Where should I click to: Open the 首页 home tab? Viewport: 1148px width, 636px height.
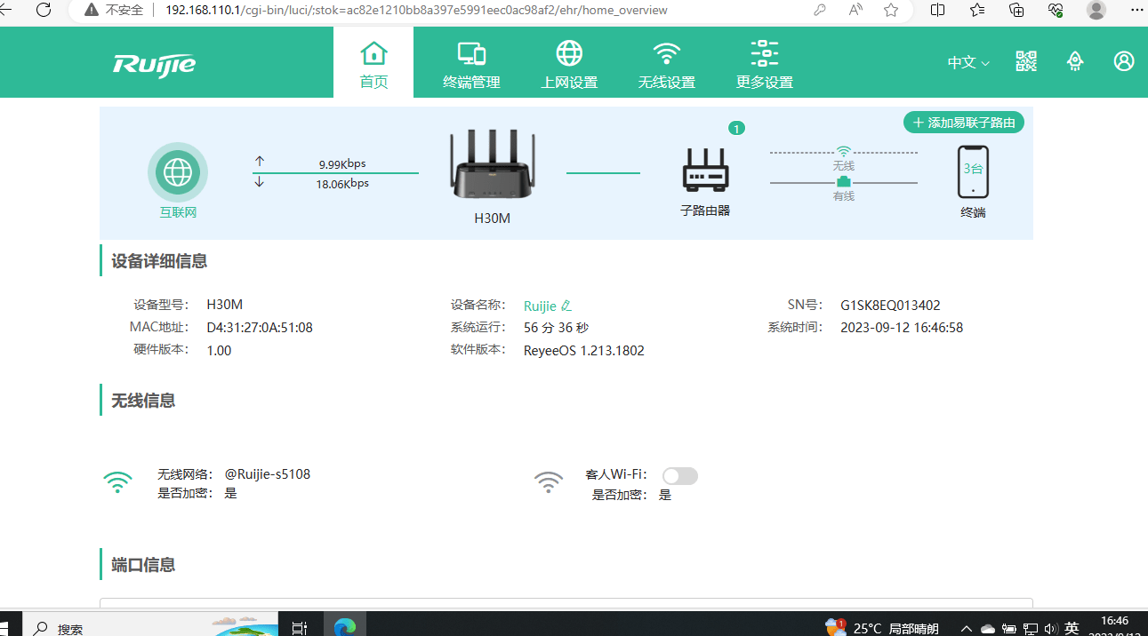[373, 64]
